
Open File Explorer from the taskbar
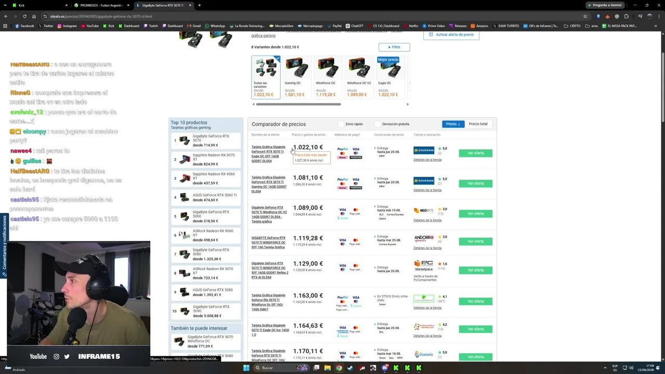(x=327, y=368)
